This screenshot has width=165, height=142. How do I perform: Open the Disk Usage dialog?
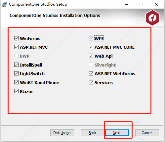point(62,133)
